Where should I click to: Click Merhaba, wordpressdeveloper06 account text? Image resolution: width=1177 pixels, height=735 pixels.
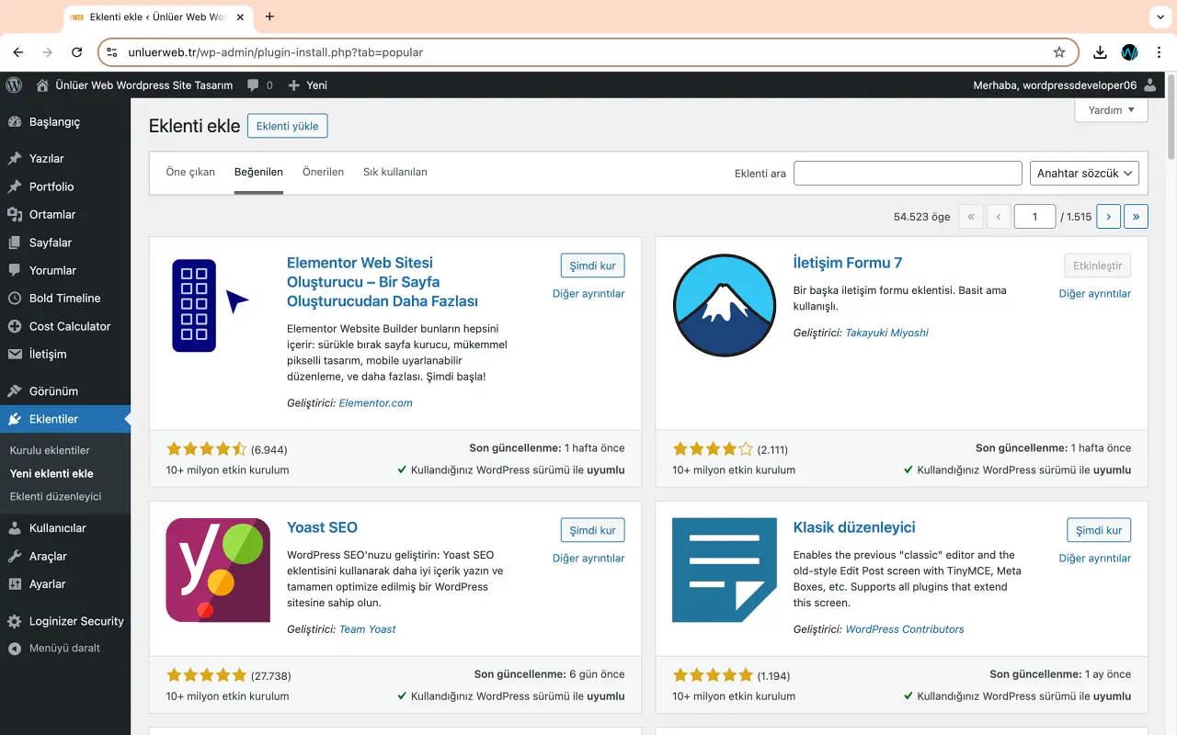coord(1055,85)
